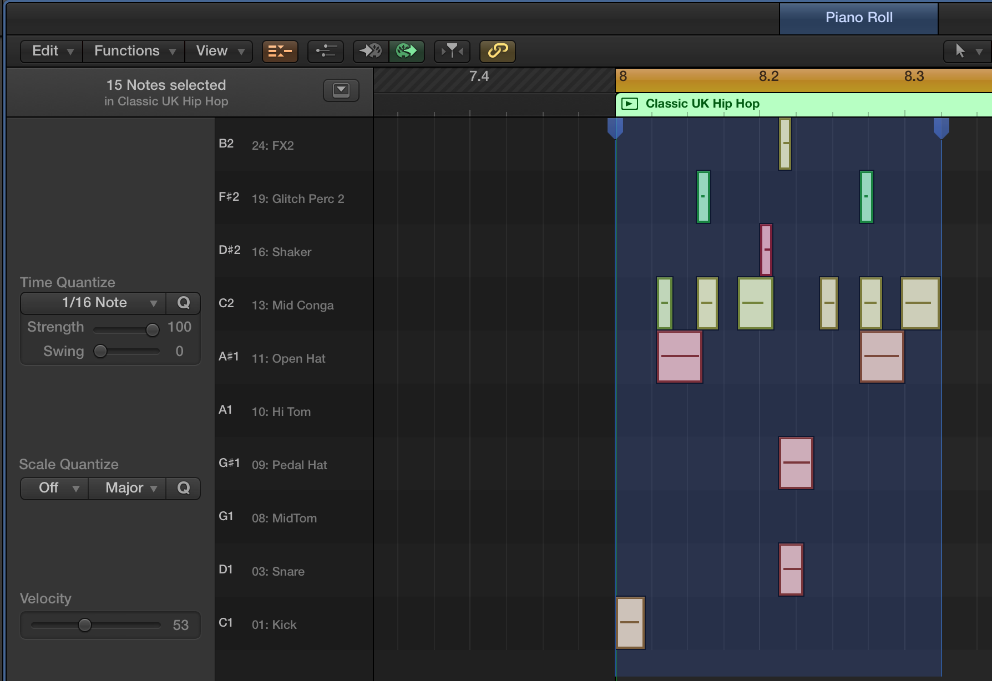Click the left blue cycle locator marker

pyautogui.click(x=615, y=128)
